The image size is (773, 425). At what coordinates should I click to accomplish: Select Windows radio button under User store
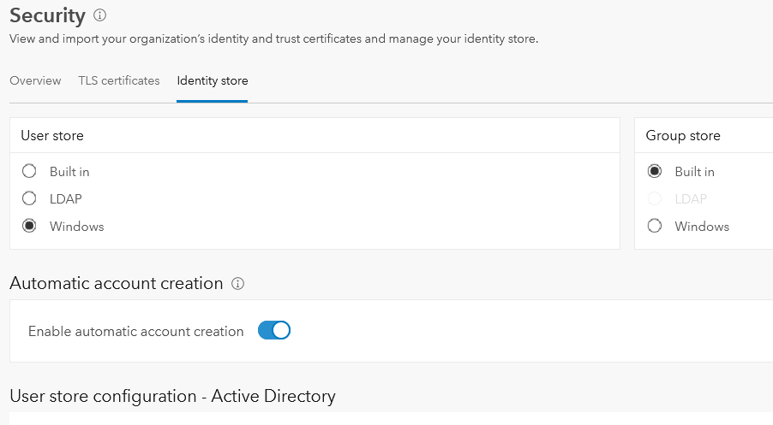pos(29,227)
